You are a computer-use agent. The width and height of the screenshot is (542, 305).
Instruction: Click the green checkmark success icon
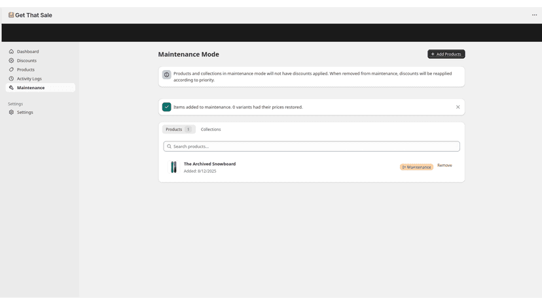point(167,107)
